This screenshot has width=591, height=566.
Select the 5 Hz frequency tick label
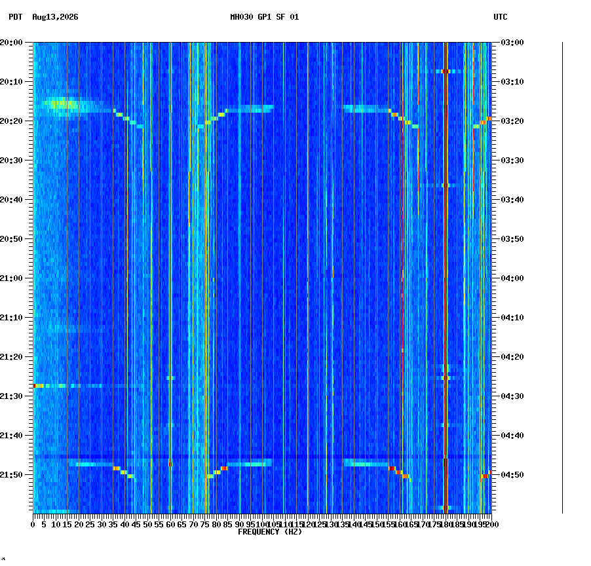45,525
